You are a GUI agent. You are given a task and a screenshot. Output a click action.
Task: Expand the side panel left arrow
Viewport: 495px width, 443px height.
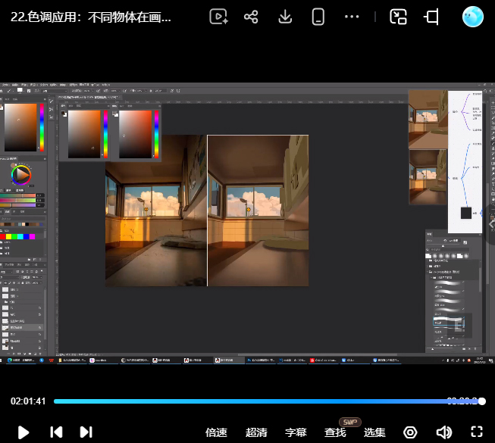pos(491,224)
